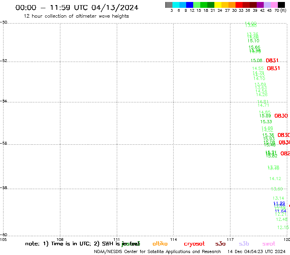Click the orange 'altika' satellite label
290x255 pixels.
[160, 244]
